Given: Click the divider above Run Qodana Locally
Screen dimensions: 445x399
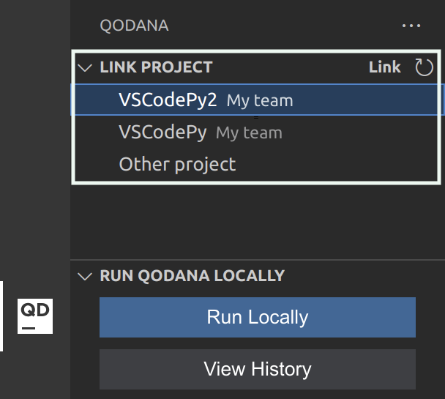Looking at the screenshot, I should pos(256,260).
